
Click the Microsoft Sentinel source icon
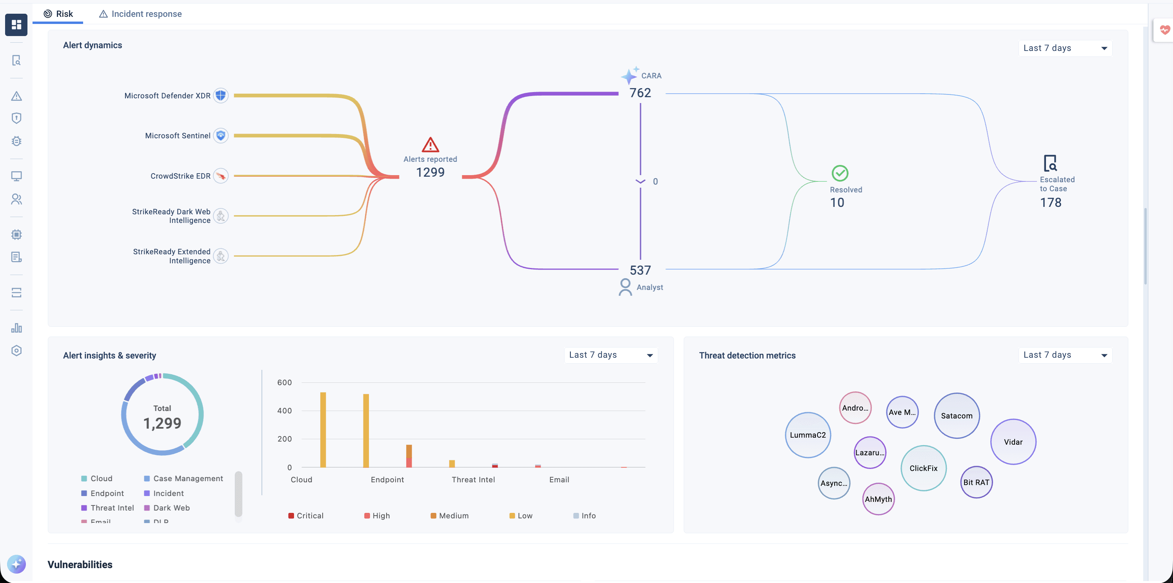[221, 136]
